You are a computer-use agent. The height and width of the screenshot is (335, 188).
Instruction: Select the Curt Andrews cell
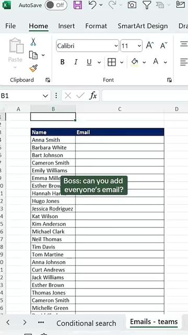[x=53, y=270]
